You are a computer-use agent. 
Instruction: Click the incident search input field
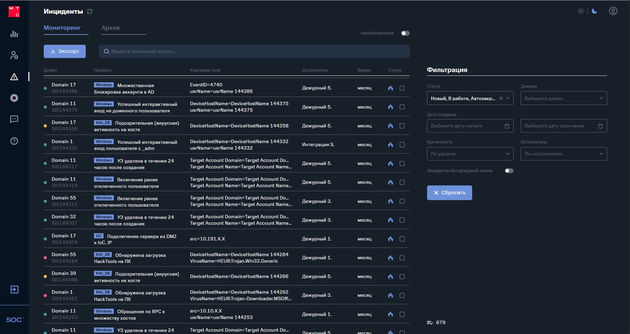tap(254, 52)
